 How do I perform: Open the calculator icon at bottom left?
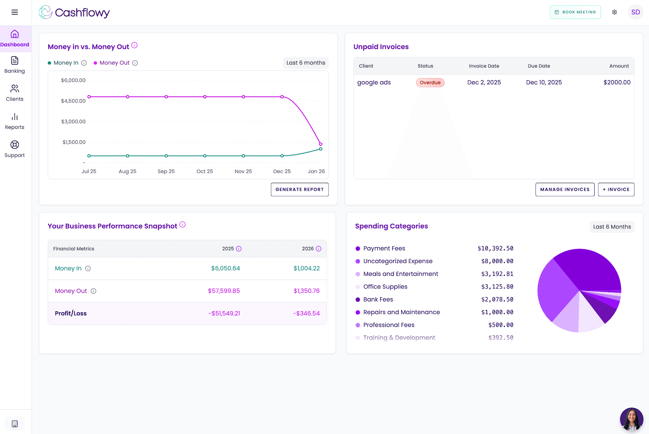[15, 423]
